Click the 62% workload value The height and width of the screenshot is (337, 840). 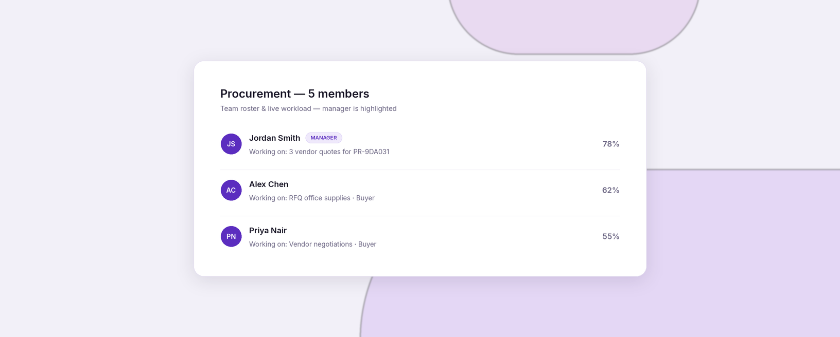click(x=611, y=190)
